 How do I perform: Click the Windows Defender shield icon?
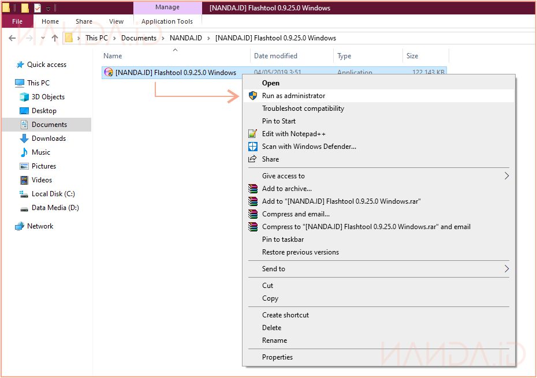pos(252,147)
